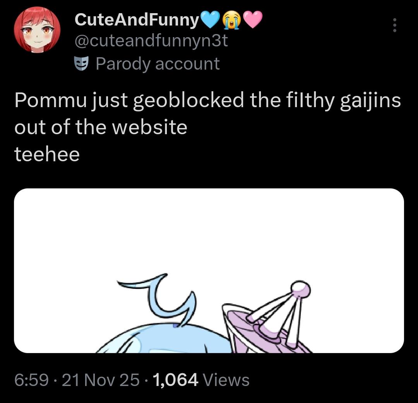Image resolution: width=418 pixels, height=403 pixels.
Task: Click the 6:59 timestamp
Action: tap(32, 380)
